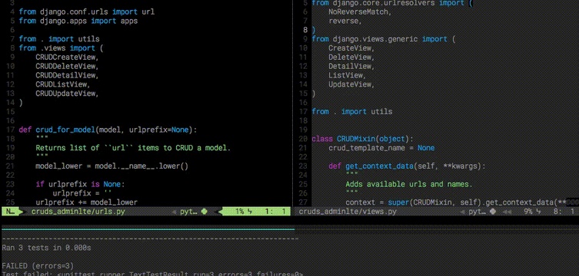Click the 'UpdateView,' line in views.py

pos(351,84)
